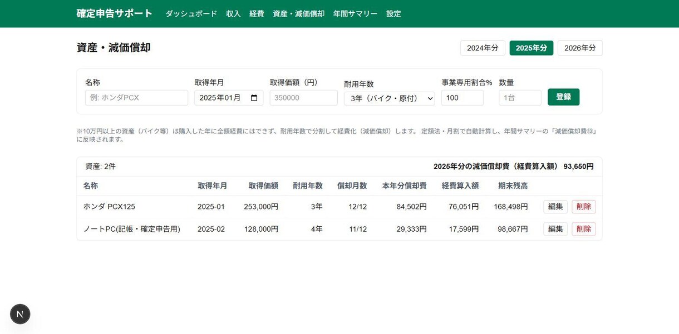The height and width of the screenshot is (334, 679).
Task: Click the 2025-01 acquisition date cell
Action: click(211, 207)
